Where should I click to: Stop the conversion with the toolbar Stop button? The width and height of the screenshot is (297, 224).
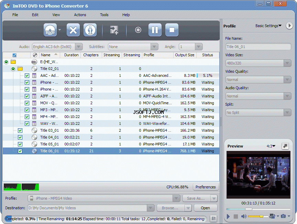point(172,30)
